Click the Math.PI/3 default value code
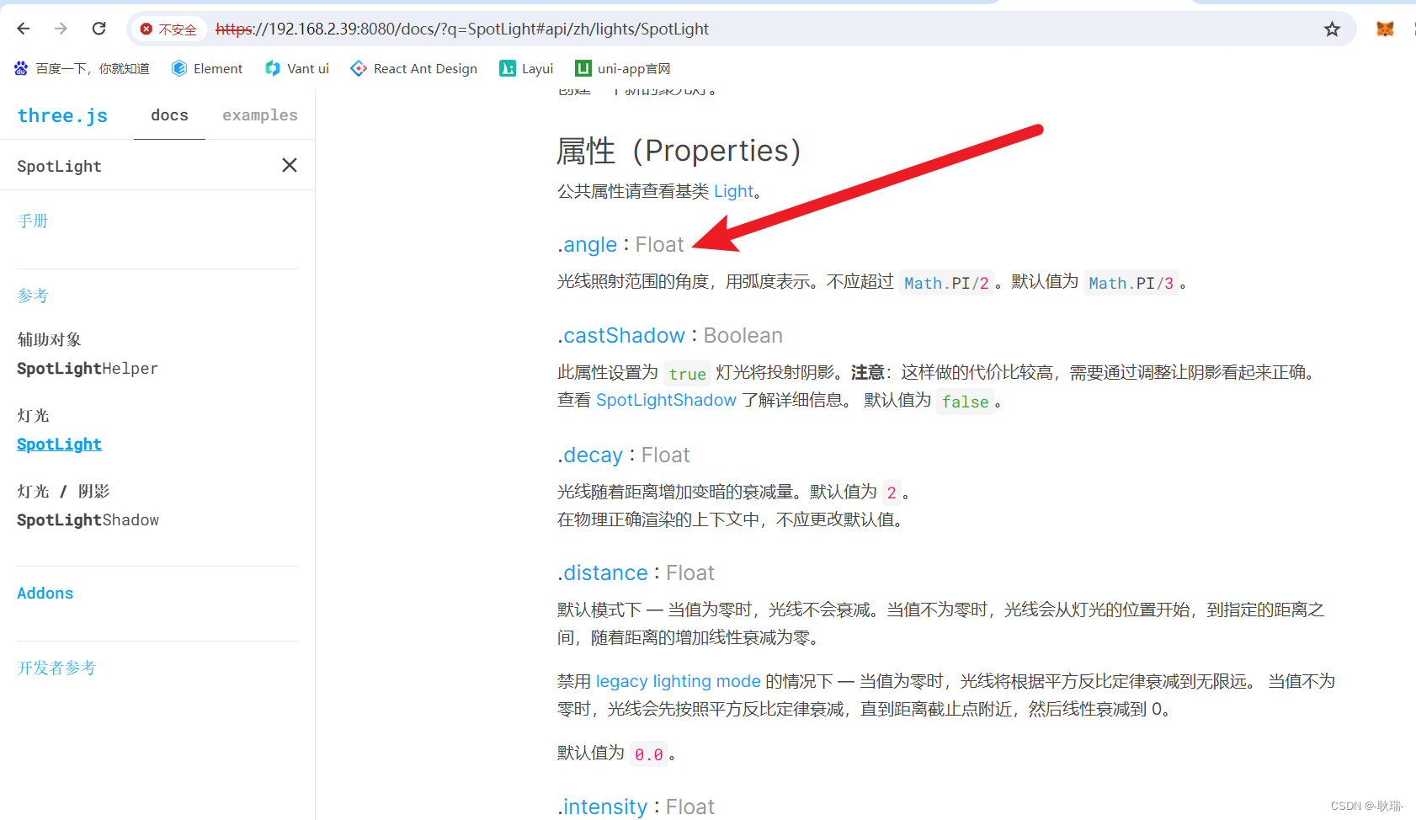 tap(1131, 283)
